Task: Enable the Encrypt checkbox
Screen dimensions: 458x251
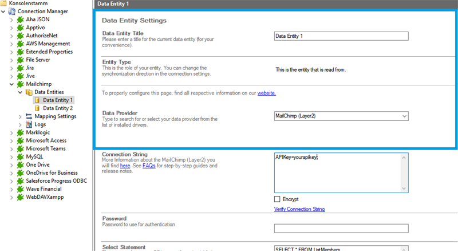Action: pos(278,199)
